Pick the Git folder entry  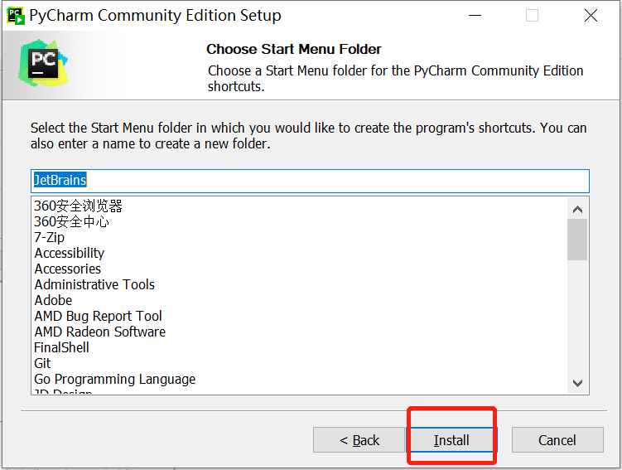click(x=42, y=363)
